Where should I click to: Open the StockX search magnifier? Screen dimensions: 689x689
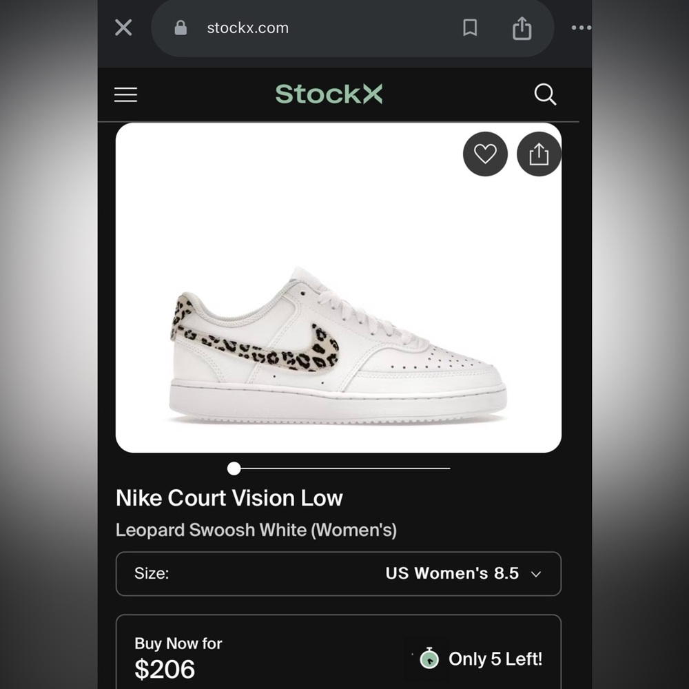[x=545, y=94]
